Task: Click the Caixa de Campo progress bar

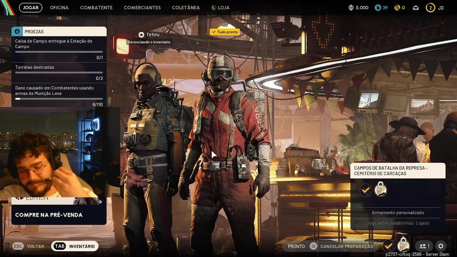Action: tap(59, 52)
